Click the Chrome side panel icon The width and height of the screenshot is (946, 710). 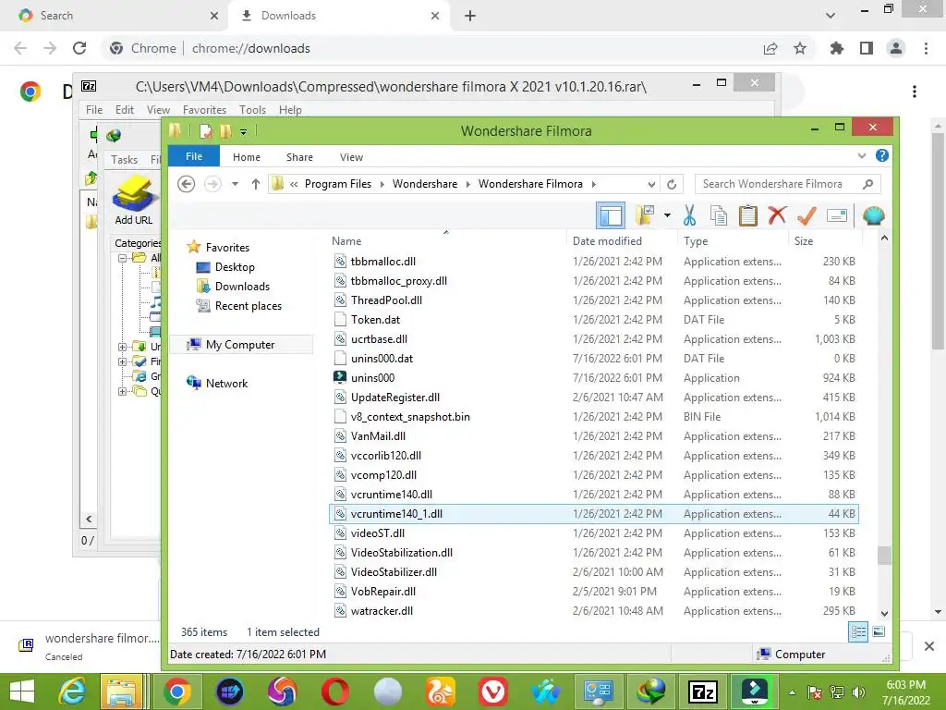867,48
